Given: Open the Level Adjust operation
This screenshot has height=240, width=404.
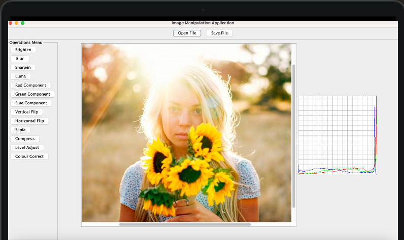Looking at the screenshot, I should 27,147.
